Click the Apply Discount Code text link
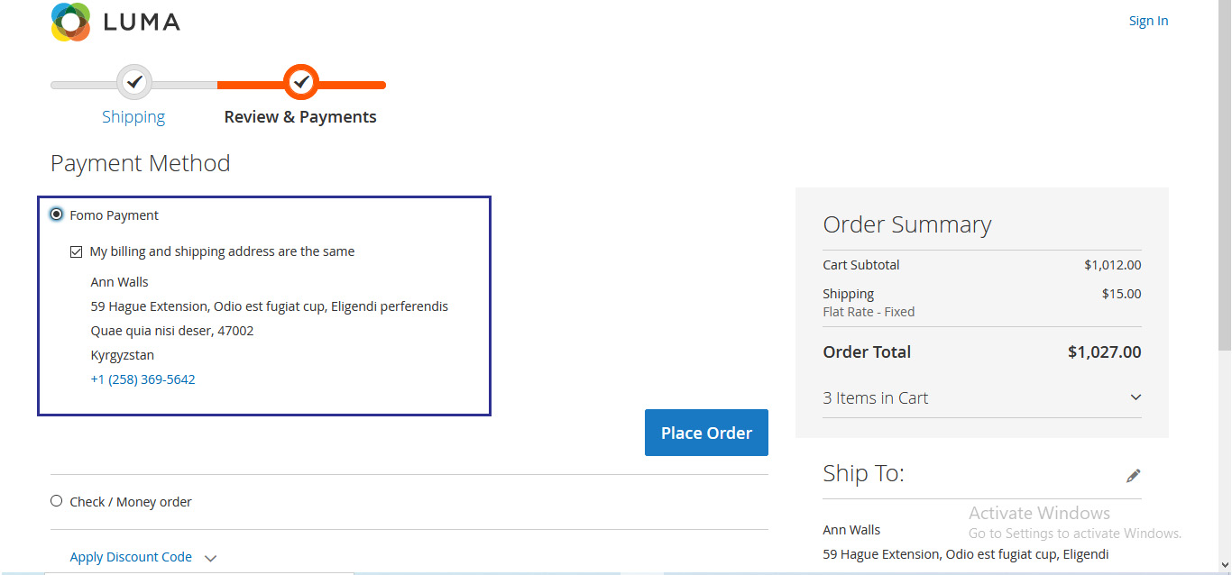 [x=131, y=557]
